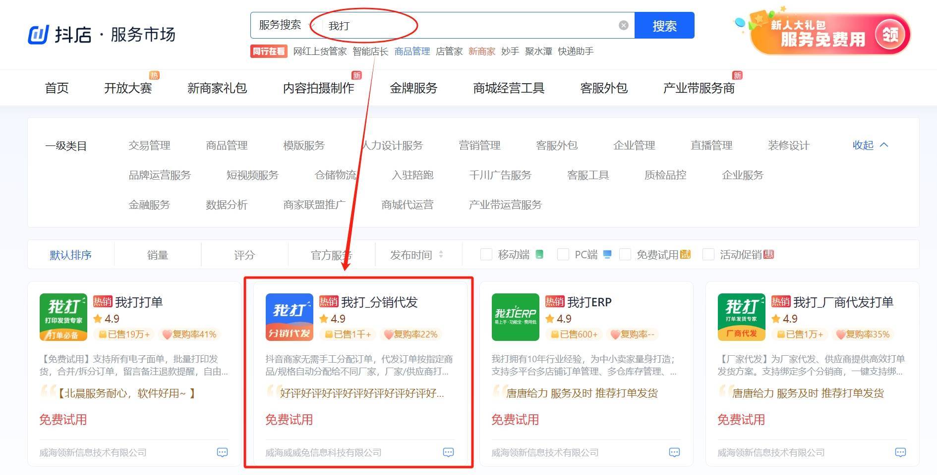This screenshot has width=937, height=475.
Task: Select 默认排序 sorting
Action: pos(71,255)
